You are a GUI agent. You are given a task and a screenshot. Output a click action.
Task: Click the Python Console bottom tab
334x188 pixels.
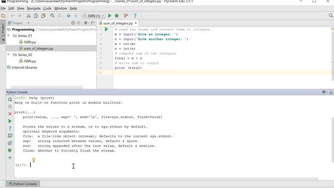click(23, 184)
